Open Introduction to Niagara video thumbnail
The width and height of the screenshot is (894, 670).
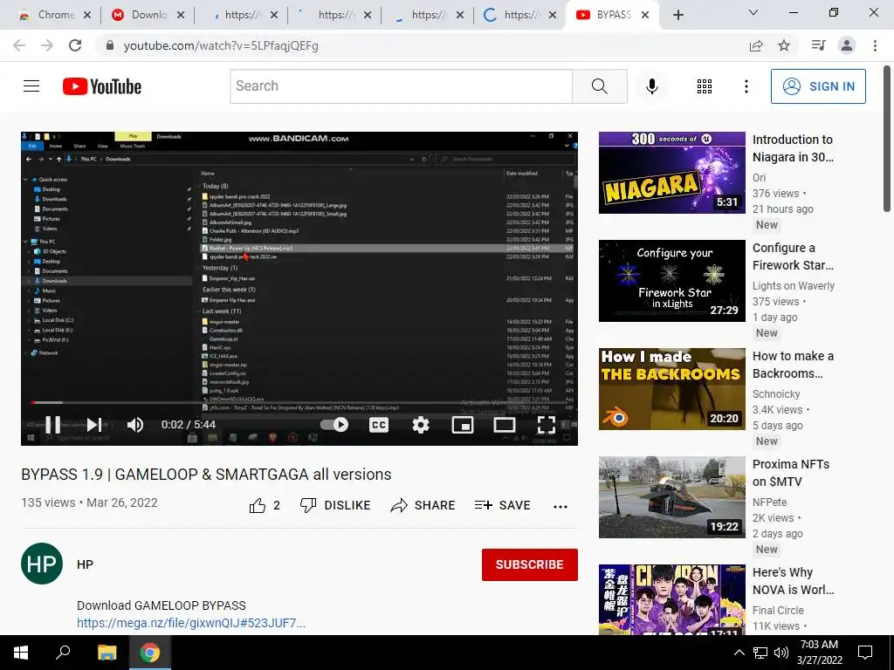pyautogui.click(x=671, y=173)
